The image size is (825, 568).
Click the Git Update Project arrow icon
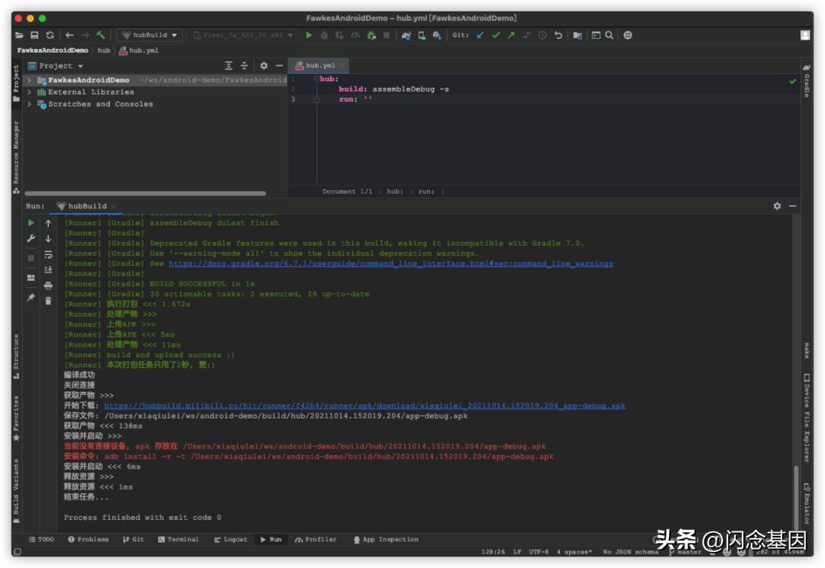coord(480,35)
